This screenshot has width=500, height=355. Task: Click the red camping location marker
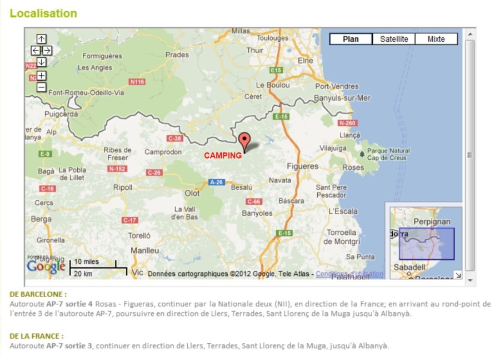(244, 141)
